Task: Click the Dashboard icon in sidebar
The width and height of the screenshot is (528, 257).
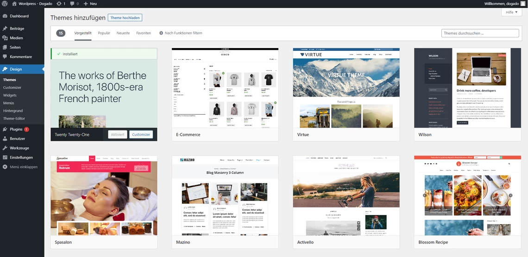Action: tap(5, 16)
